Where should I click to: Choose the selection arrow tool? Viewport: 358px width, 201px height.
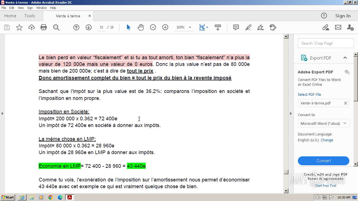[x=128, y=27]
